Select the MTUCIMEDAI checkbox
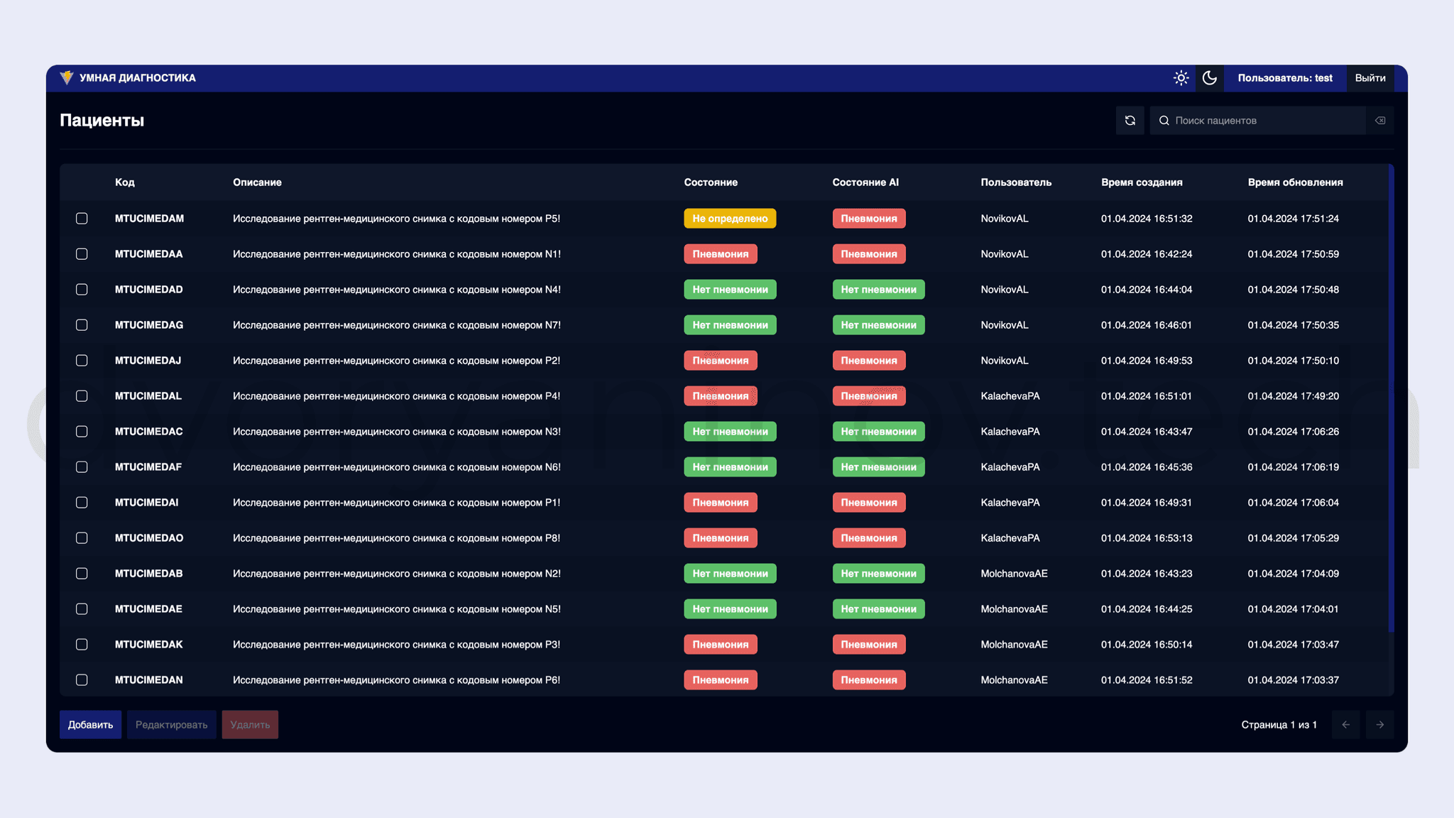The image size is (1454, 818). tap(82, 503)
